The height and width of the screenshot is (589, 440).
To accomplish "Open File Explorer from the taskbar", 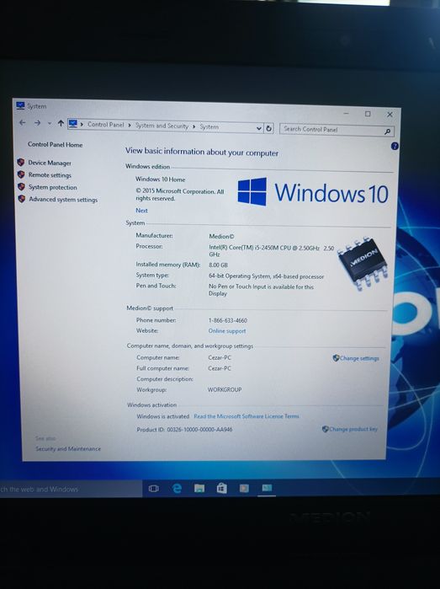I will point(199,489).
